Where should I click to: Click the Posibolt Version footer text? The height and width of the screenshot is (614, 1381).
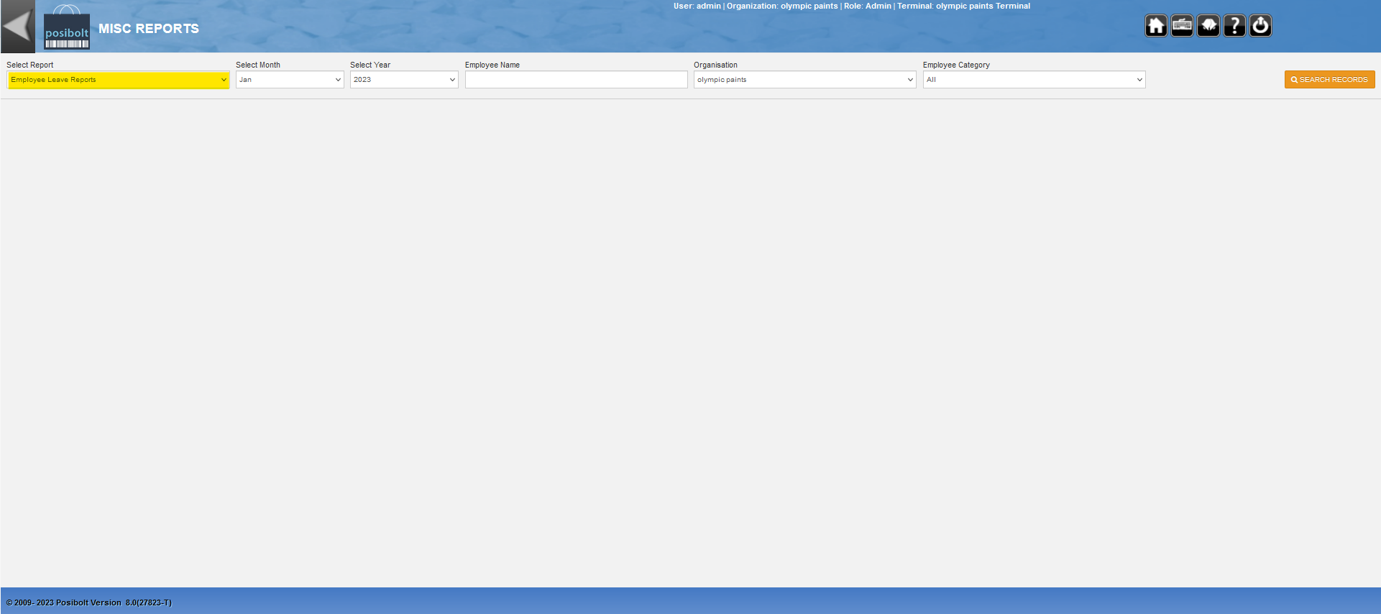click(89, 602)
